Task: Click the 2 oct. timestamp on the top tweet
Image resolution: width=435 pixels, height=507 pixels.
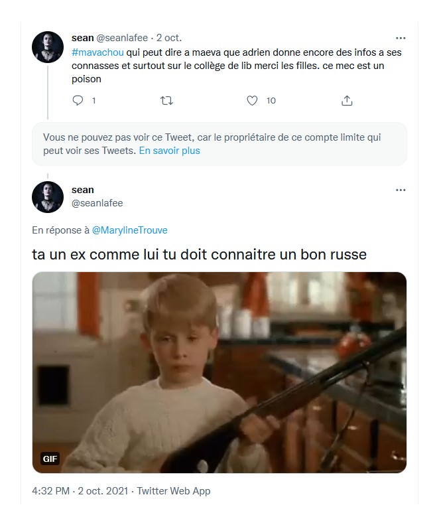Action: [x=169, y=38]
